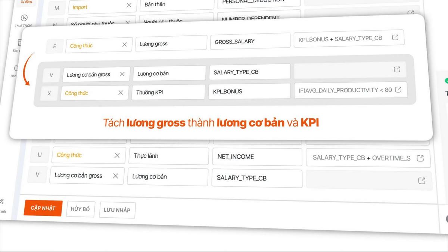
Task: Edit the Thưởng KPI name field
Action: pos(168,92)
